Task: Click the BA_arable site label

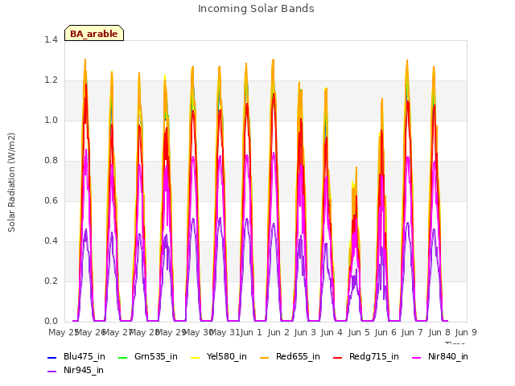Action: 94,34
